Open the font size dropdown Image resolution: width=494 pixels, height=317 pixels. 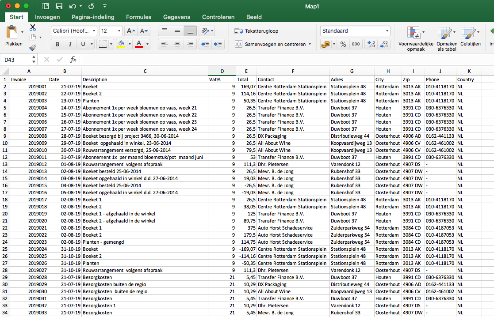click(x=119, y=31)
